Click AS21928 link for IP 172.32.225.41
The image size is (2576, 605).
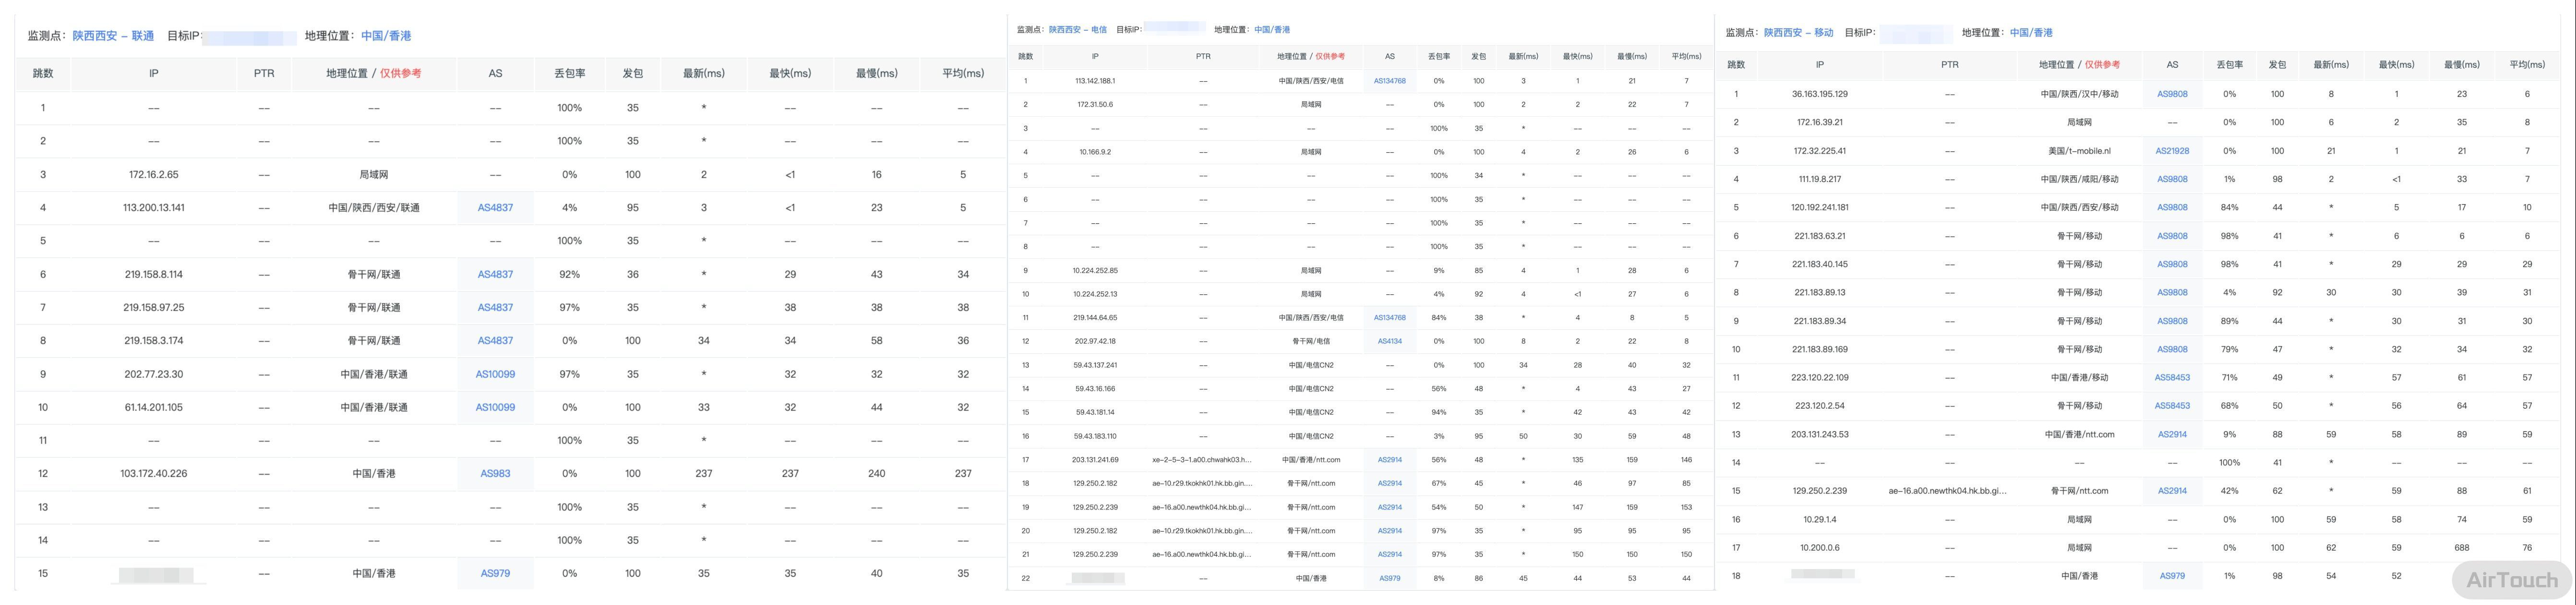tap(2172, 151)
